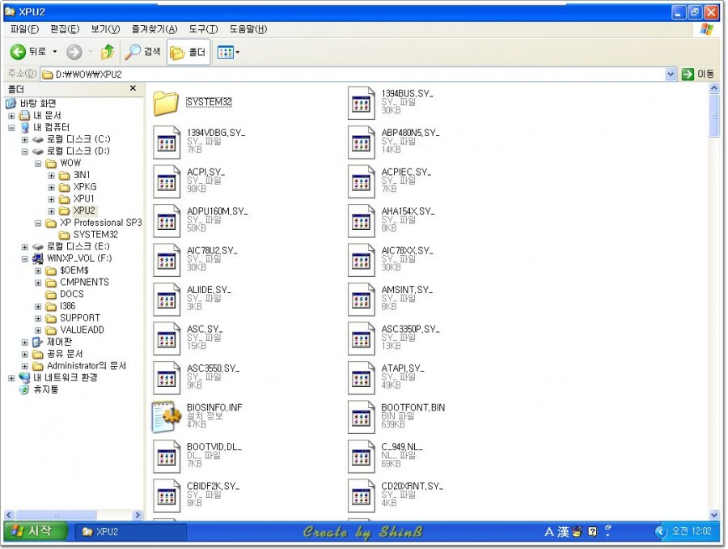Select 휴지통 recycle bin in tree
Screen dimensions: 728x549
pos(45,389)
